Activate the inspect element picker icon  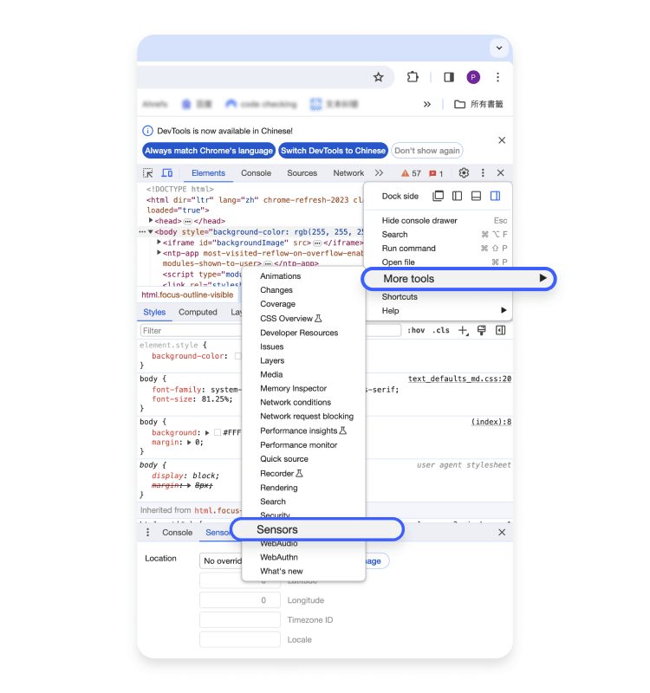coord(147,172)
